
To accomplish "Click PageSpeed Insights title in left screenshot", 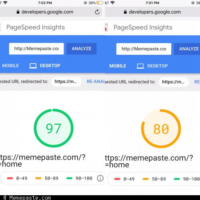I will 36,27.
